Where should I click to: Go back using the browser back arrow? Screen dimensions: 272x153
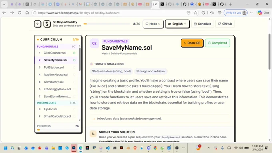4,13
